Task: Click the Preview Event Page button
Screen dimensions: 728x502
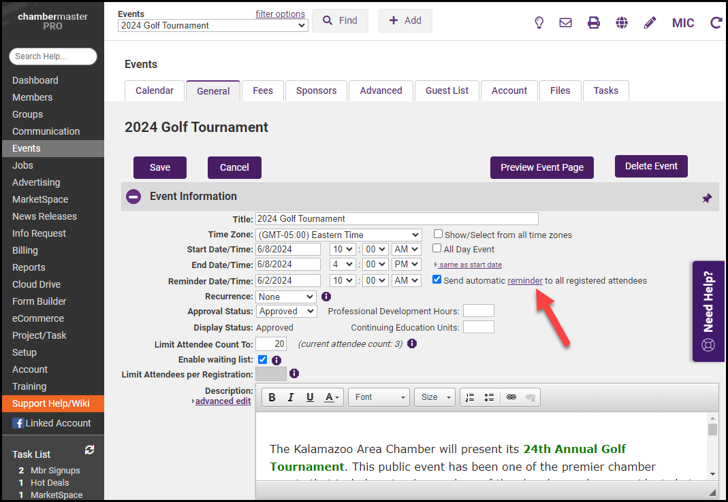Action: click(x=541, y=167)
